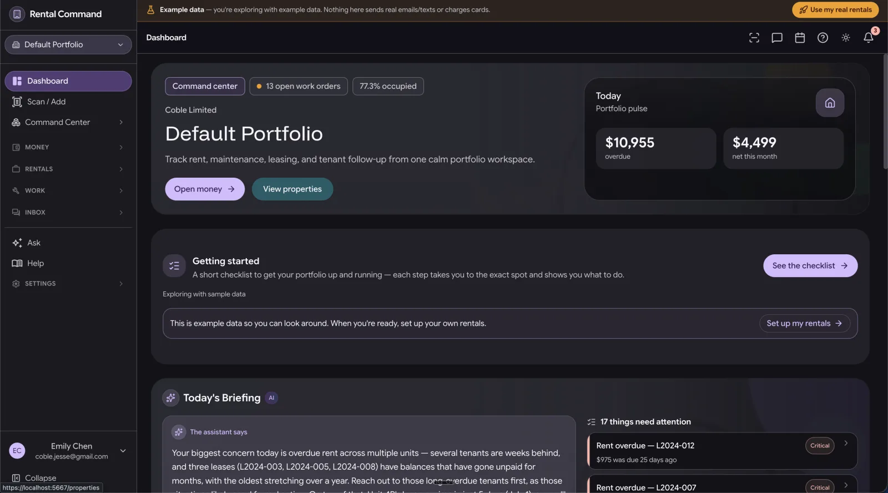
Task: Open Ask in the sidebar
Action: click(x=68, y=243)
